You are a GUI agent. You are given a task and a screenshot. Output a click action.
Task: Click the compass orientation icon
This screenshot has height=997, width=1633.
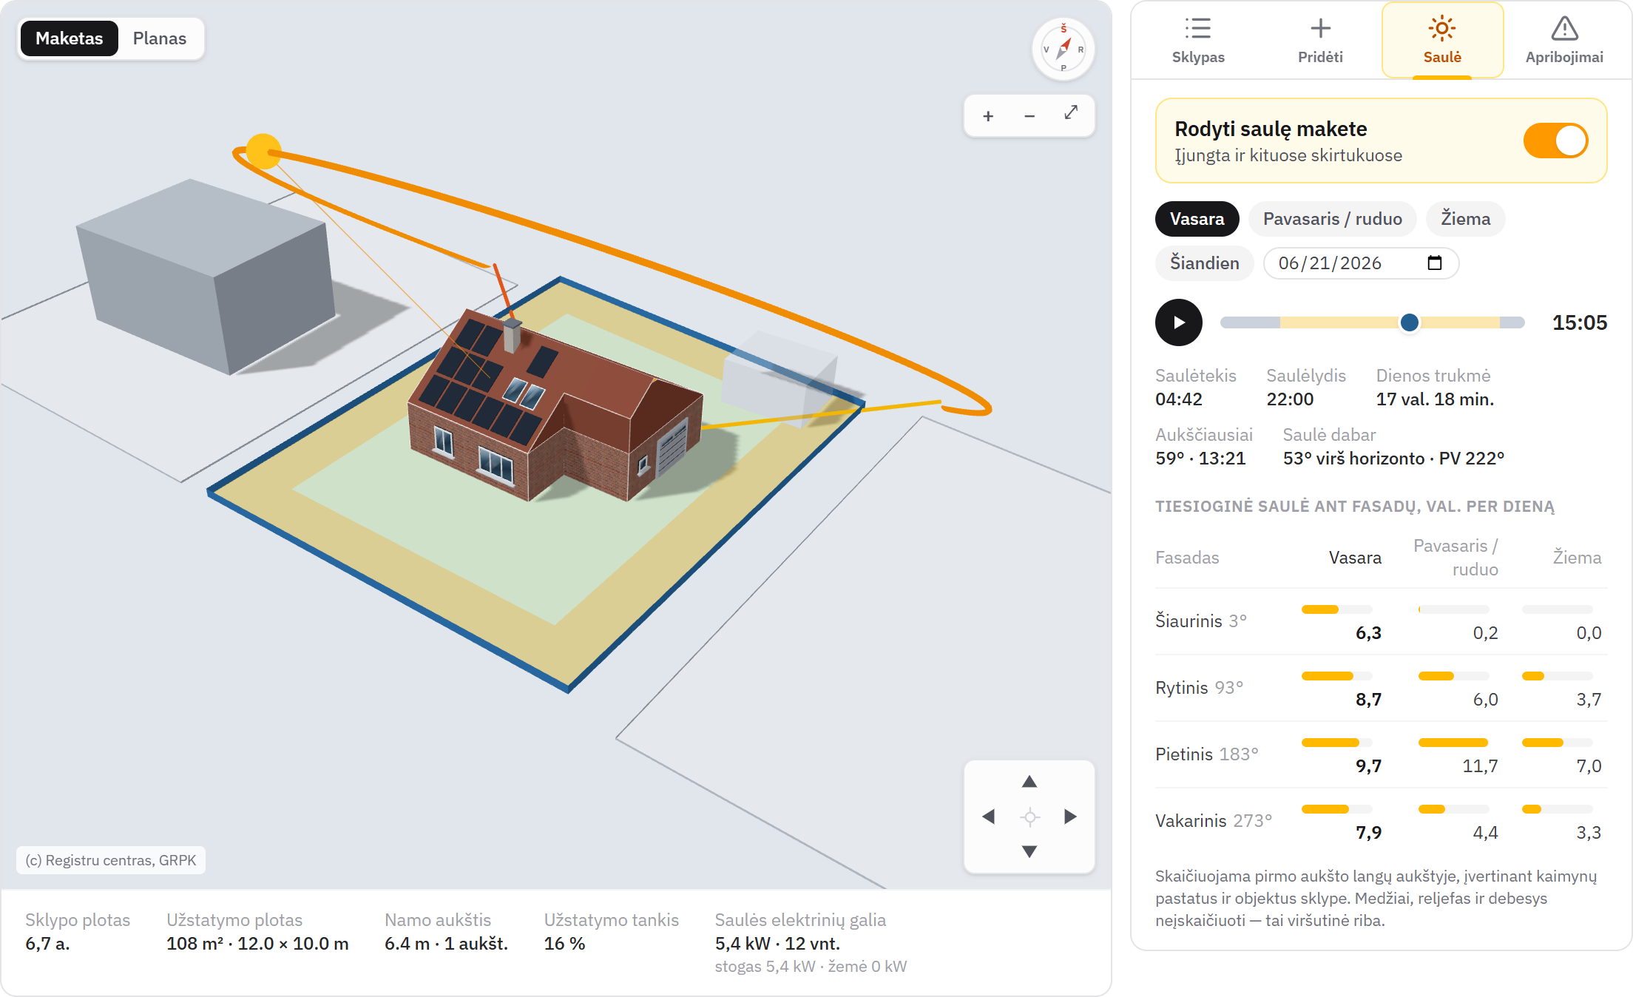point(1064,49)
